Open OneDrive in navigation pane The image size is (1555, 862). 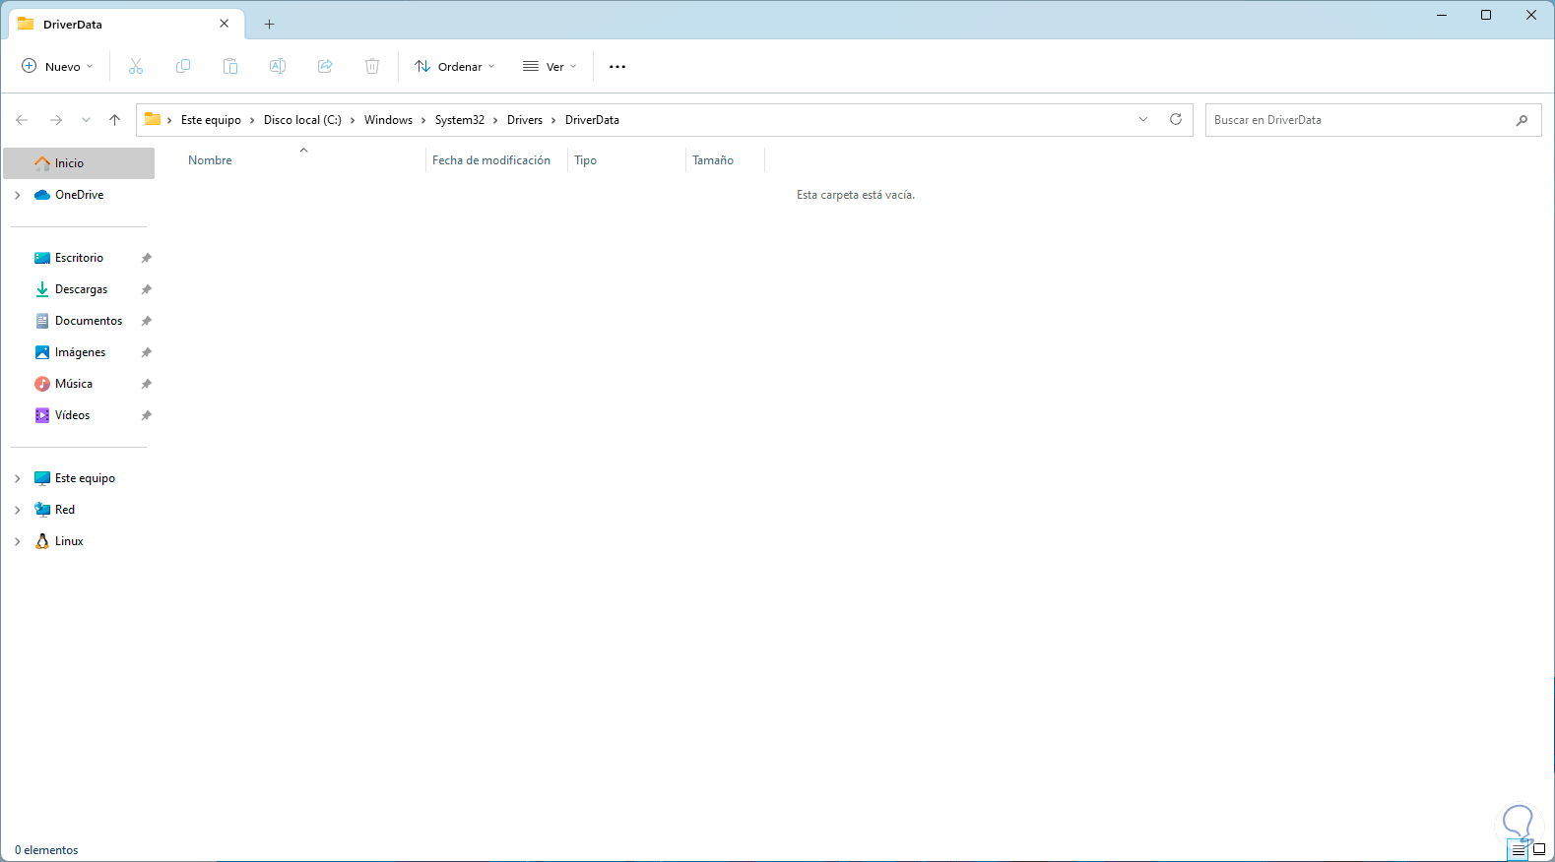(x=79, y=195)
